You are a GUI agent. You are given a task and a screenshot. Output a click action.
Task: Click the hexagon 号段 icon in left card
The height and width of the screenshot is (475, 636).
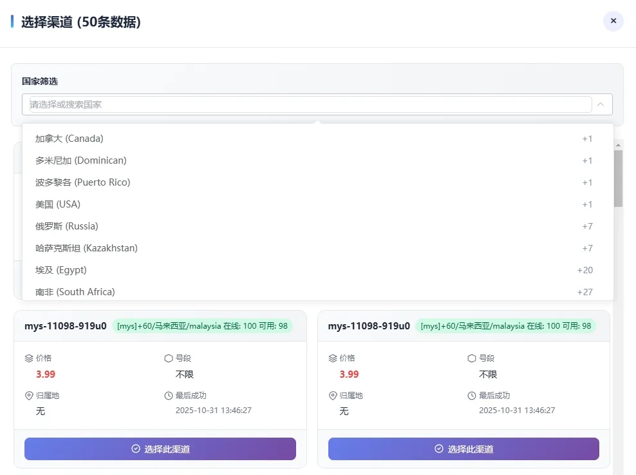point(169,358)
